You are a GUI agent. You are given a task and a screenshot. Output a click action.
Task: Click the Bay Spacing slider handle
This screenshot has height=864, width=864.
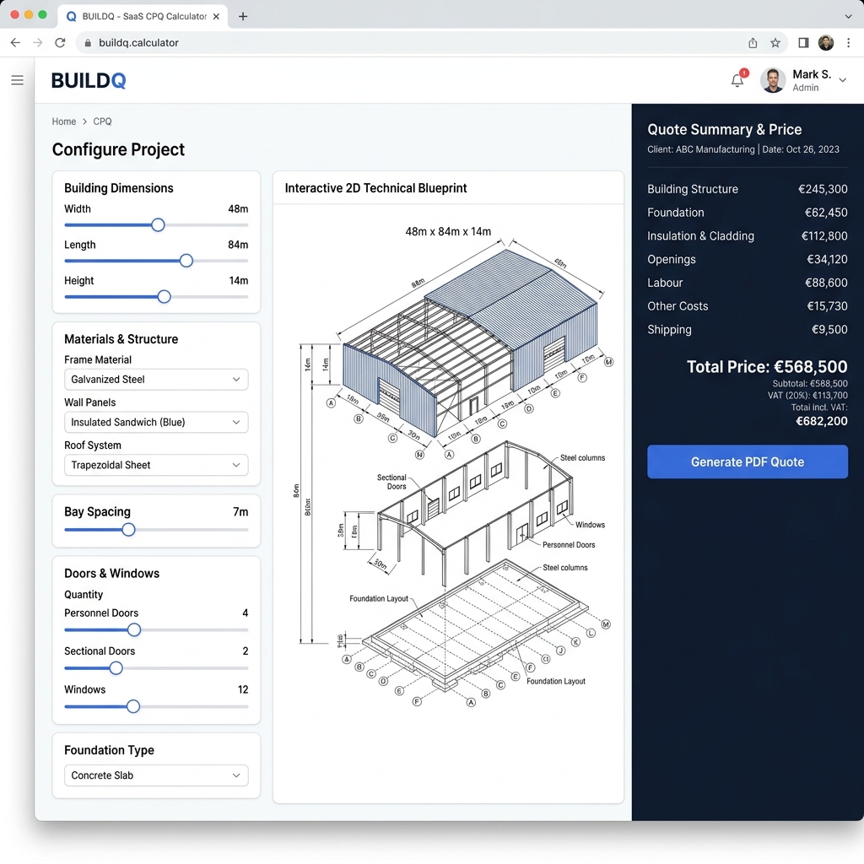[x=128, y=530]
